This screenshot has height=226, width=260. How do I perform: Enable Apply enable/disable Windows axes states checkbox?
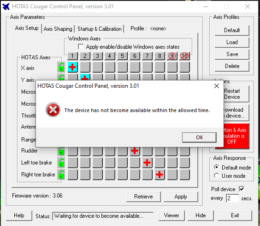[81, 46]
